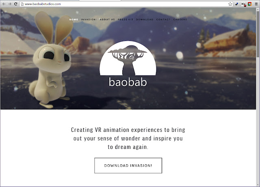The height and width of the screenshot is (187, 260).
Task: Open the Delicious extension icon
Action: click(x=237, y=4)
